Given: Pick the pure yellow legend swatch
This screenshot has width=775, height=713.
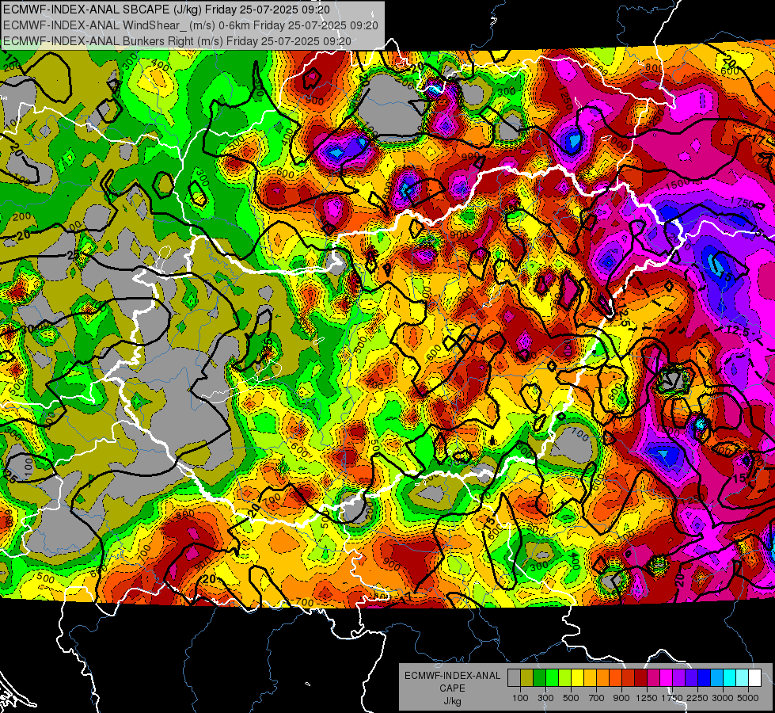Looking at the screenshot, I should click(x=577, y=677).
